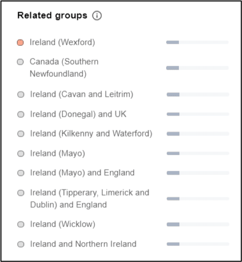
Task: Open the Related groups info icon
Action: point(97,16)
